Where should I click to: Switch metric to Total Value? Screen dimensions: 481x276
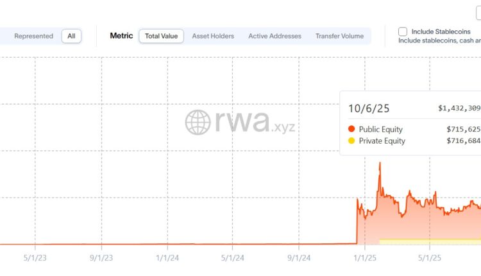coord(161,36)
